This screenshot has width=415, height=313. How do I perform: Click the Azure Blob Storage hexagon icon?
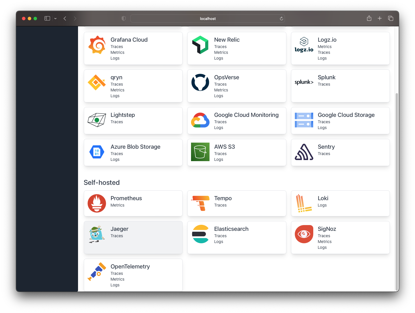(97, 152)
